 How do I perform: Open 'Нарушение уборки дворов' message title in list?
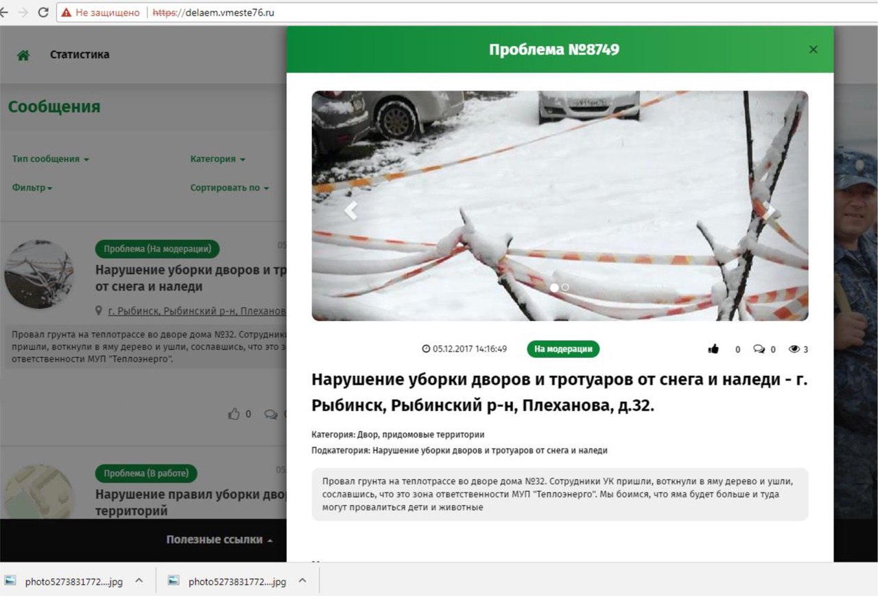(x=191, y=278)
